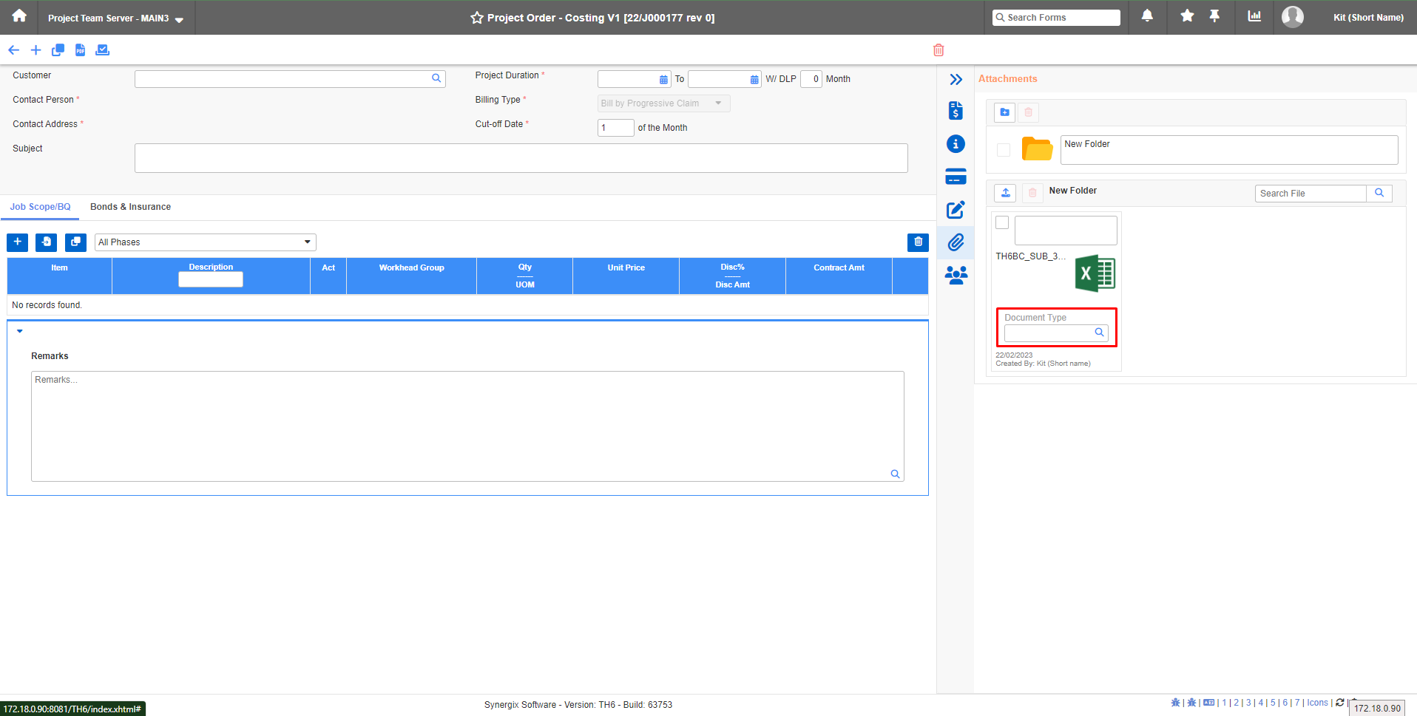Select the Job Scope/BQ tab
The height and width of the screenshot is (716, 1417).
tap(40, 207)
